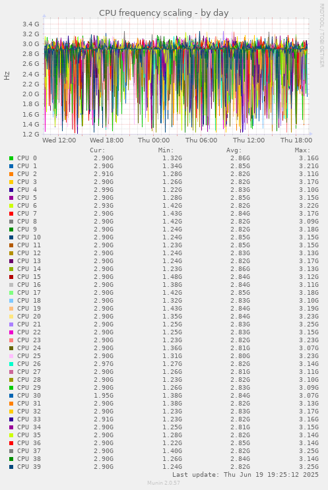Click the 'Min:' column header
Viewport: 328px width, 490px height.
(x=166, y=150)
